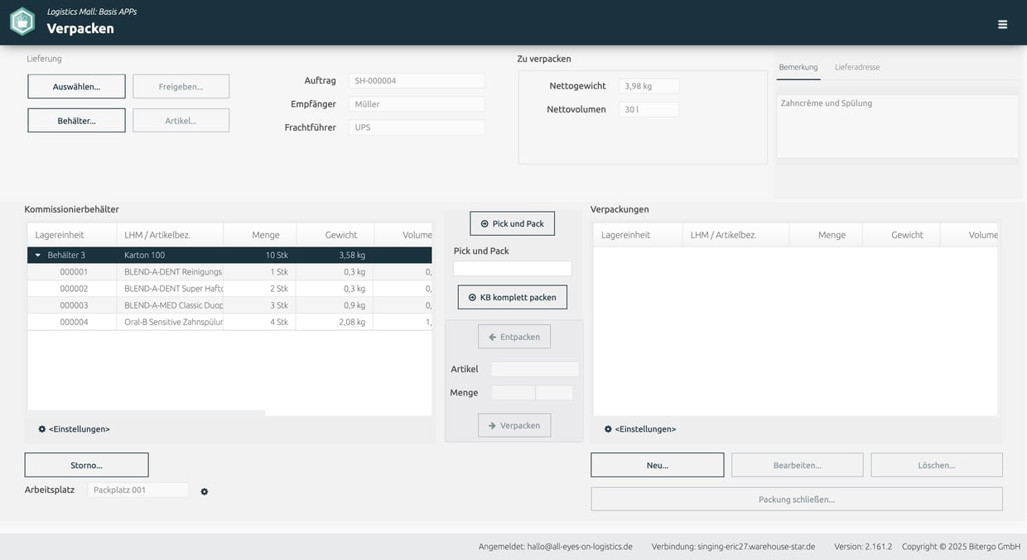Select the Bemerkung tab
The image size is (1027, 560).
798,67
